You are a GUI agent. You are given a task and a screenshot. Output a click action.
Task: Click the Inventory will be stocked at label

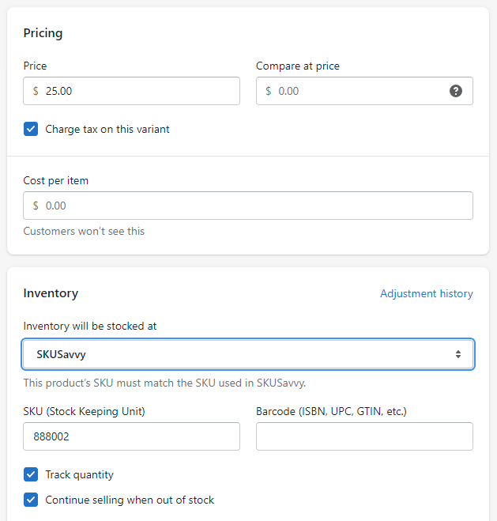point(90,326)
